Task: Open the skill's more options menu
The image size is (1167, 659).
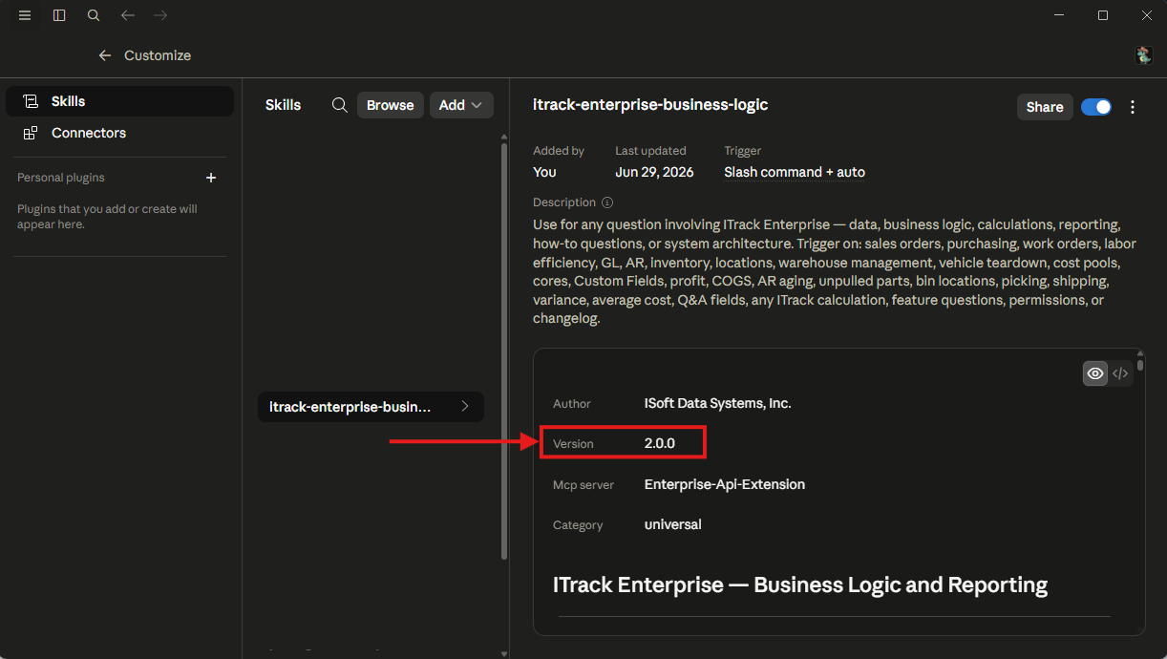Action: coord(1133,107)
